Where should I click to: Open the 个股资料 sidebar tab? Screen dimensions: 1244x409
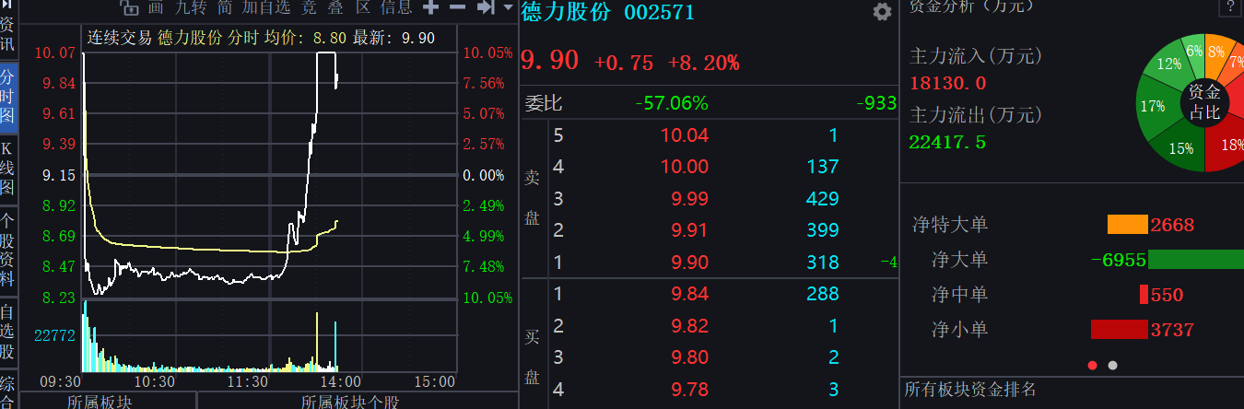pyautogui.click(x=7, y=250)
